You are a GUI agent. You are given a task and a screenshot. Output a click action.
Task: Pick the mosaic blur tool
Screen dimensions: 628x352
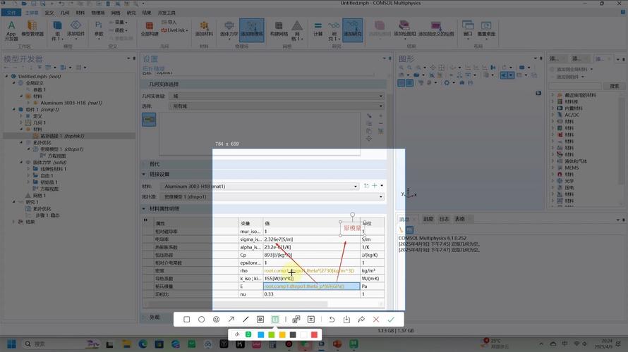(260, 320)
